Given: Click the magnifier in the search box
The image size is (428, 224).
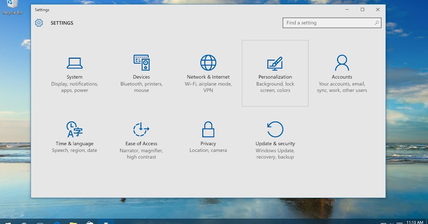Looking at the screenshot, I should coord(377,22).
